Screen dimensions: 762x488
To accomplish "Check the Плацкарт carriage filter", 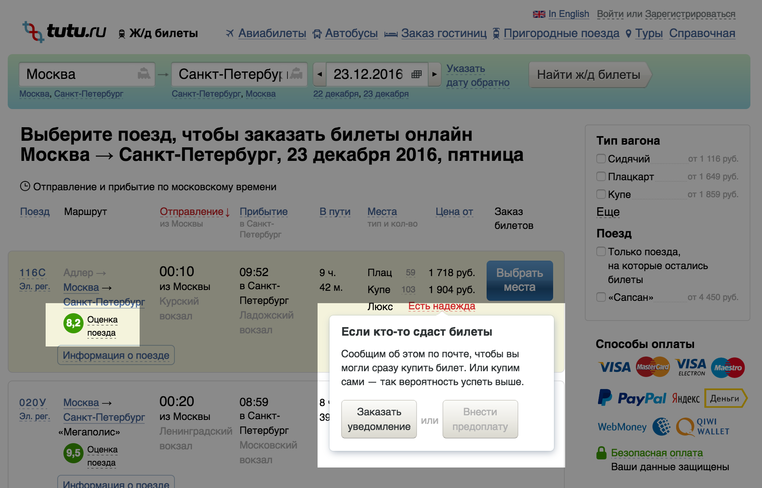I will point(601,176).
